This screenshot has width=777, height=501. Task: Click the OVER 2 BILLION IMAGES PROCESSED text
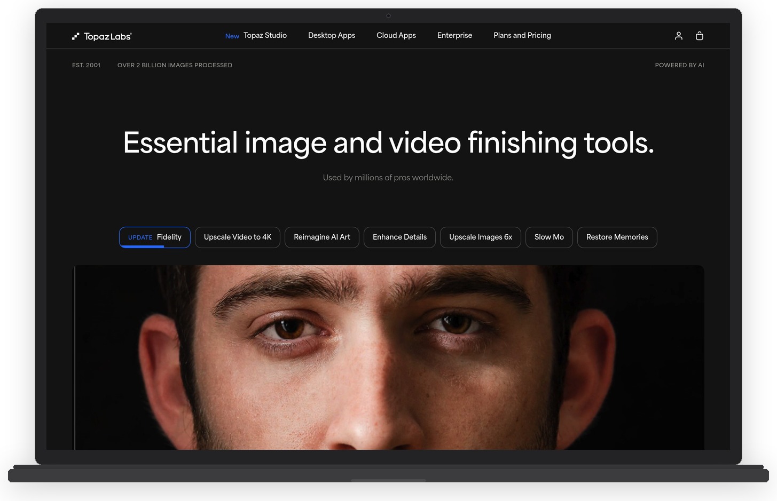[x=175, y=65]
